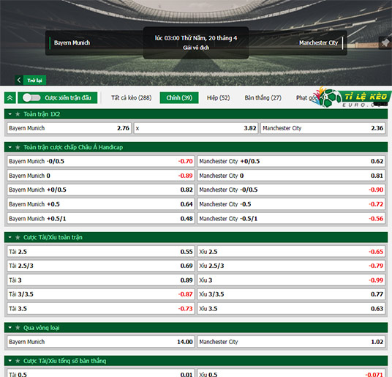Viewport: 392px width, 377px height.
Task: Pick Manchester City +0/0.5 handicap
Action: pyautogui.click(x=291, y=161)
